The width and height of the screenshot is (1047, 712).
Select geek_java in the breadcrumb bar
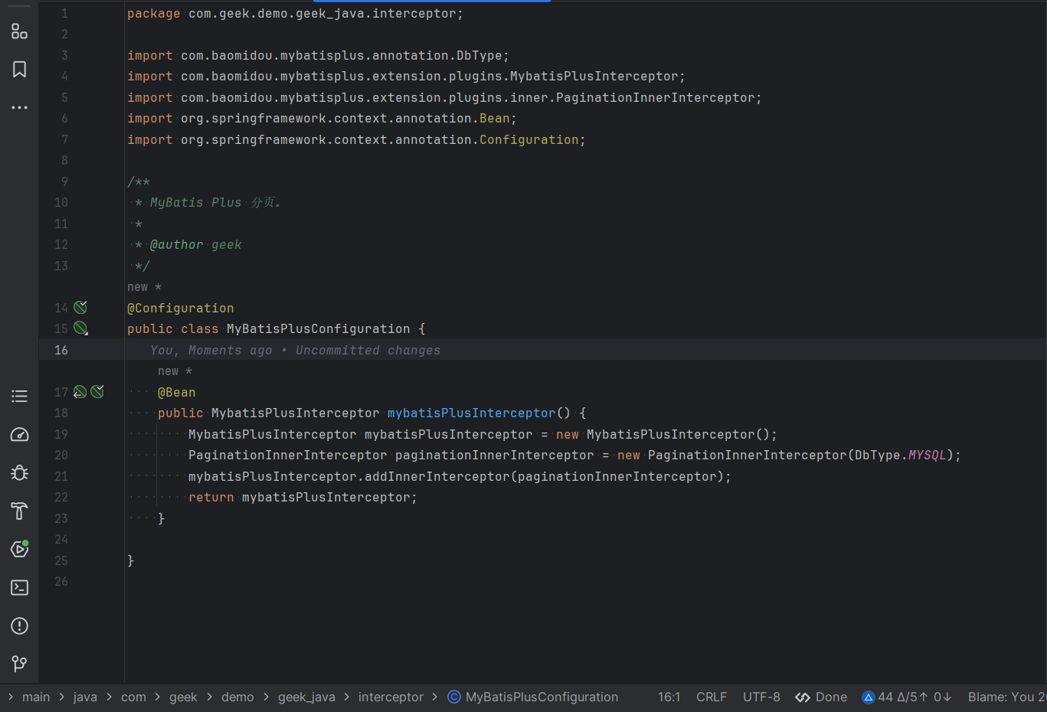tap(307, 697)
